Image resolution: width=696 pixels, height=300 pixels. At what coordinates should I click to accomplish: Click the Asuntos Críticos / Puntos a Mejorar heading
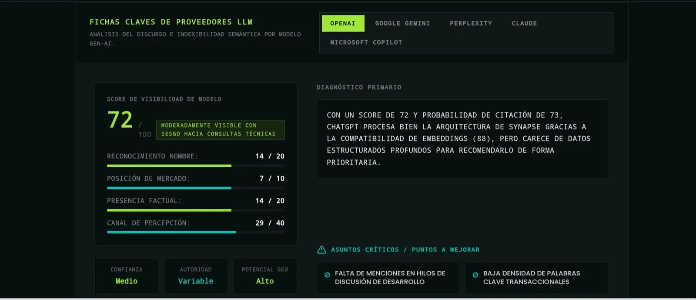(x=405, y=249)
